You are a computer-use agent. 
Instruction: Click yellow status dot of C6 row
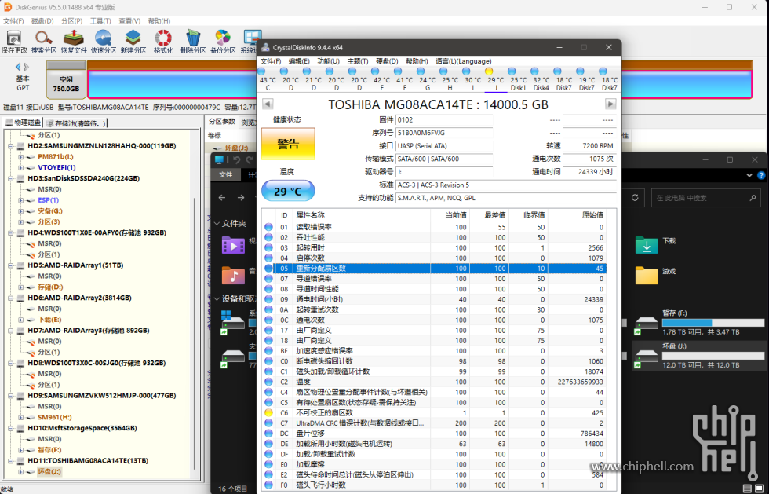coord(268,412)
